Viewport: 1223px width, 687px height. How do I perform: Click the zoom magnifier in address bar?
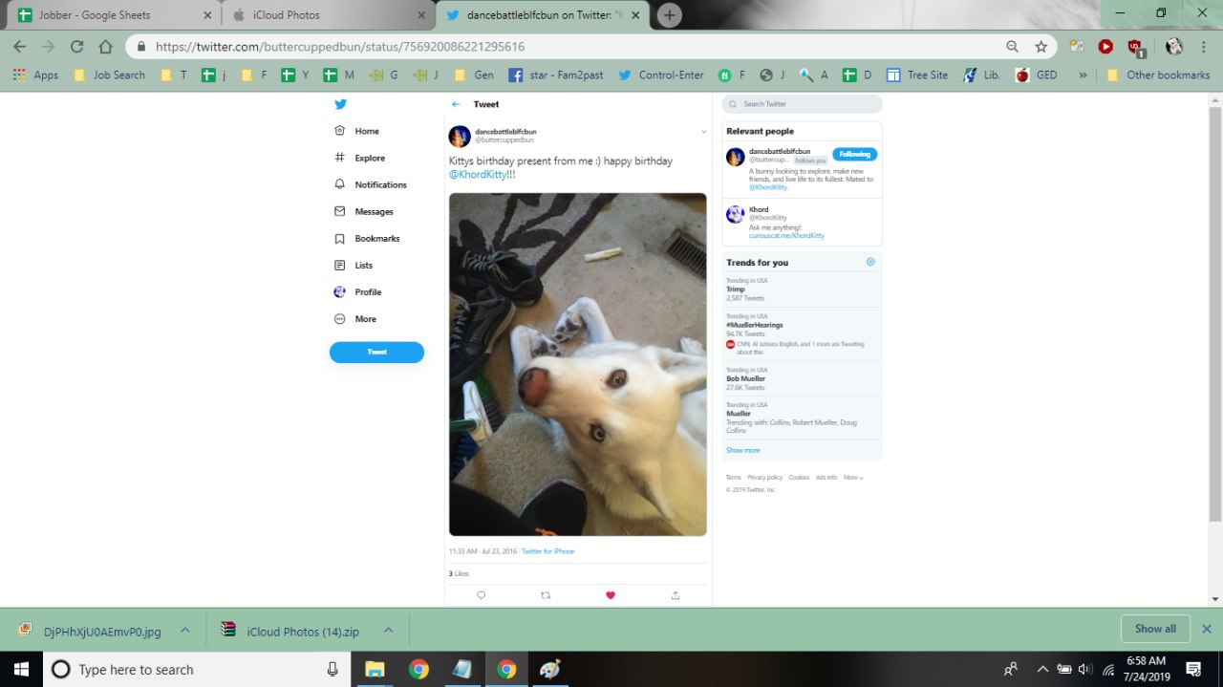(1012, 46)
